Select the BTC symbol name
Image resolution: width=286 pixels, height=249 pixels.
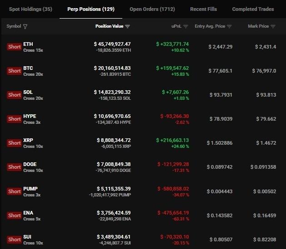click(28, 68)
